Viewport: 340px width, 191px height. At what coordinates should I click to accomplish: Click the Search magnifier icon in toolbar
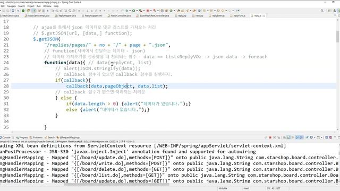click(x=322, y=11)
